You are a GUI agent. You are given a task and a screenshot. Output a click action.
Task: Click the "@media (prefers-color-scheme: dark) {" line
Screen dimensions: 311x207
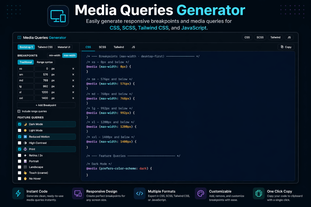[x=119, y=168]
